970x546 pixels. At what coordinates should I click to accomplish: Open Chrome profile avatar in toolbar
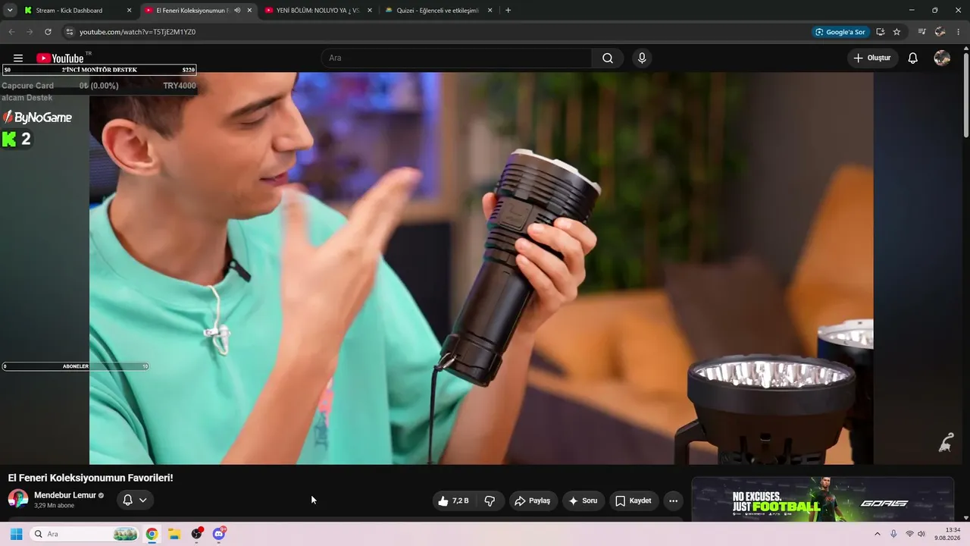[940, 32]
